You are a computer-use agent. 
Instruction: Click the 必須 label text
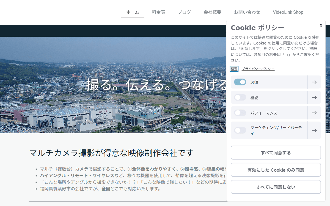254,82
